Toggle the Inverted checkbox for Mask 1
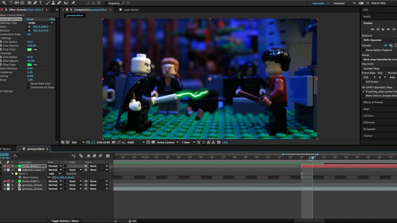The image size is (397, 223). [65, 174]
